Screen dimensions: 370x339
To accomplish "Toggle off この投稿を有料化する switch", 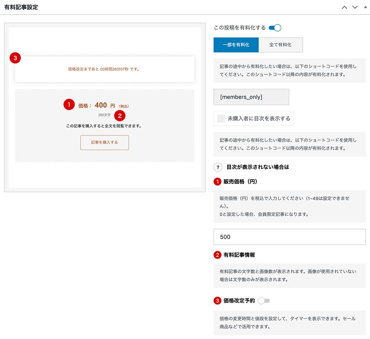I will 275,28.
